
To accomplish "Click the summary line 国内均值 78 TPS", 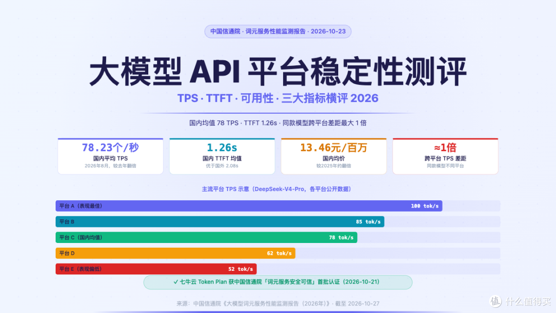I will click(277, 123).
